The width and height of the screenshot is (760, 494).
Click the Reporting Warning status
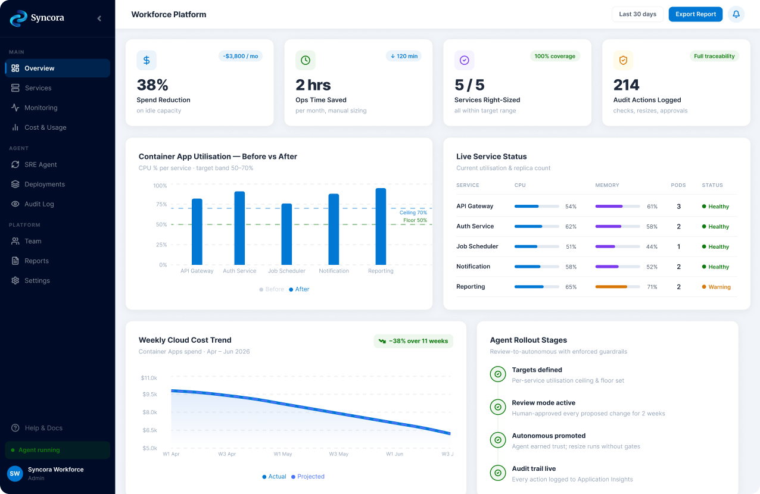(716, 287)
